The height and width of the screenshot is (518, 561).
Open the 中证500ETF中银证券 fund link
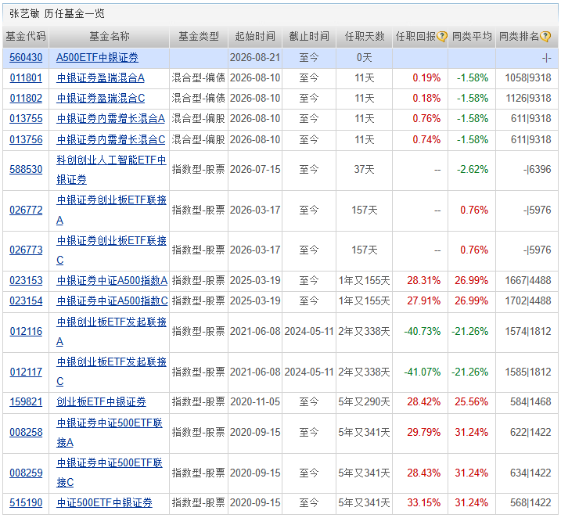point(105,502)
